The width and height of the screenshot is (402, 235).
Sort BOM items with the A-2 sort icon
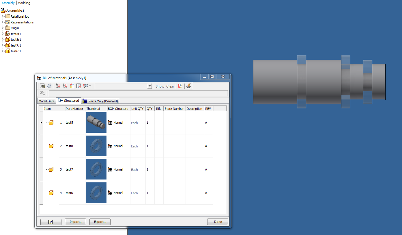(58, 86)
